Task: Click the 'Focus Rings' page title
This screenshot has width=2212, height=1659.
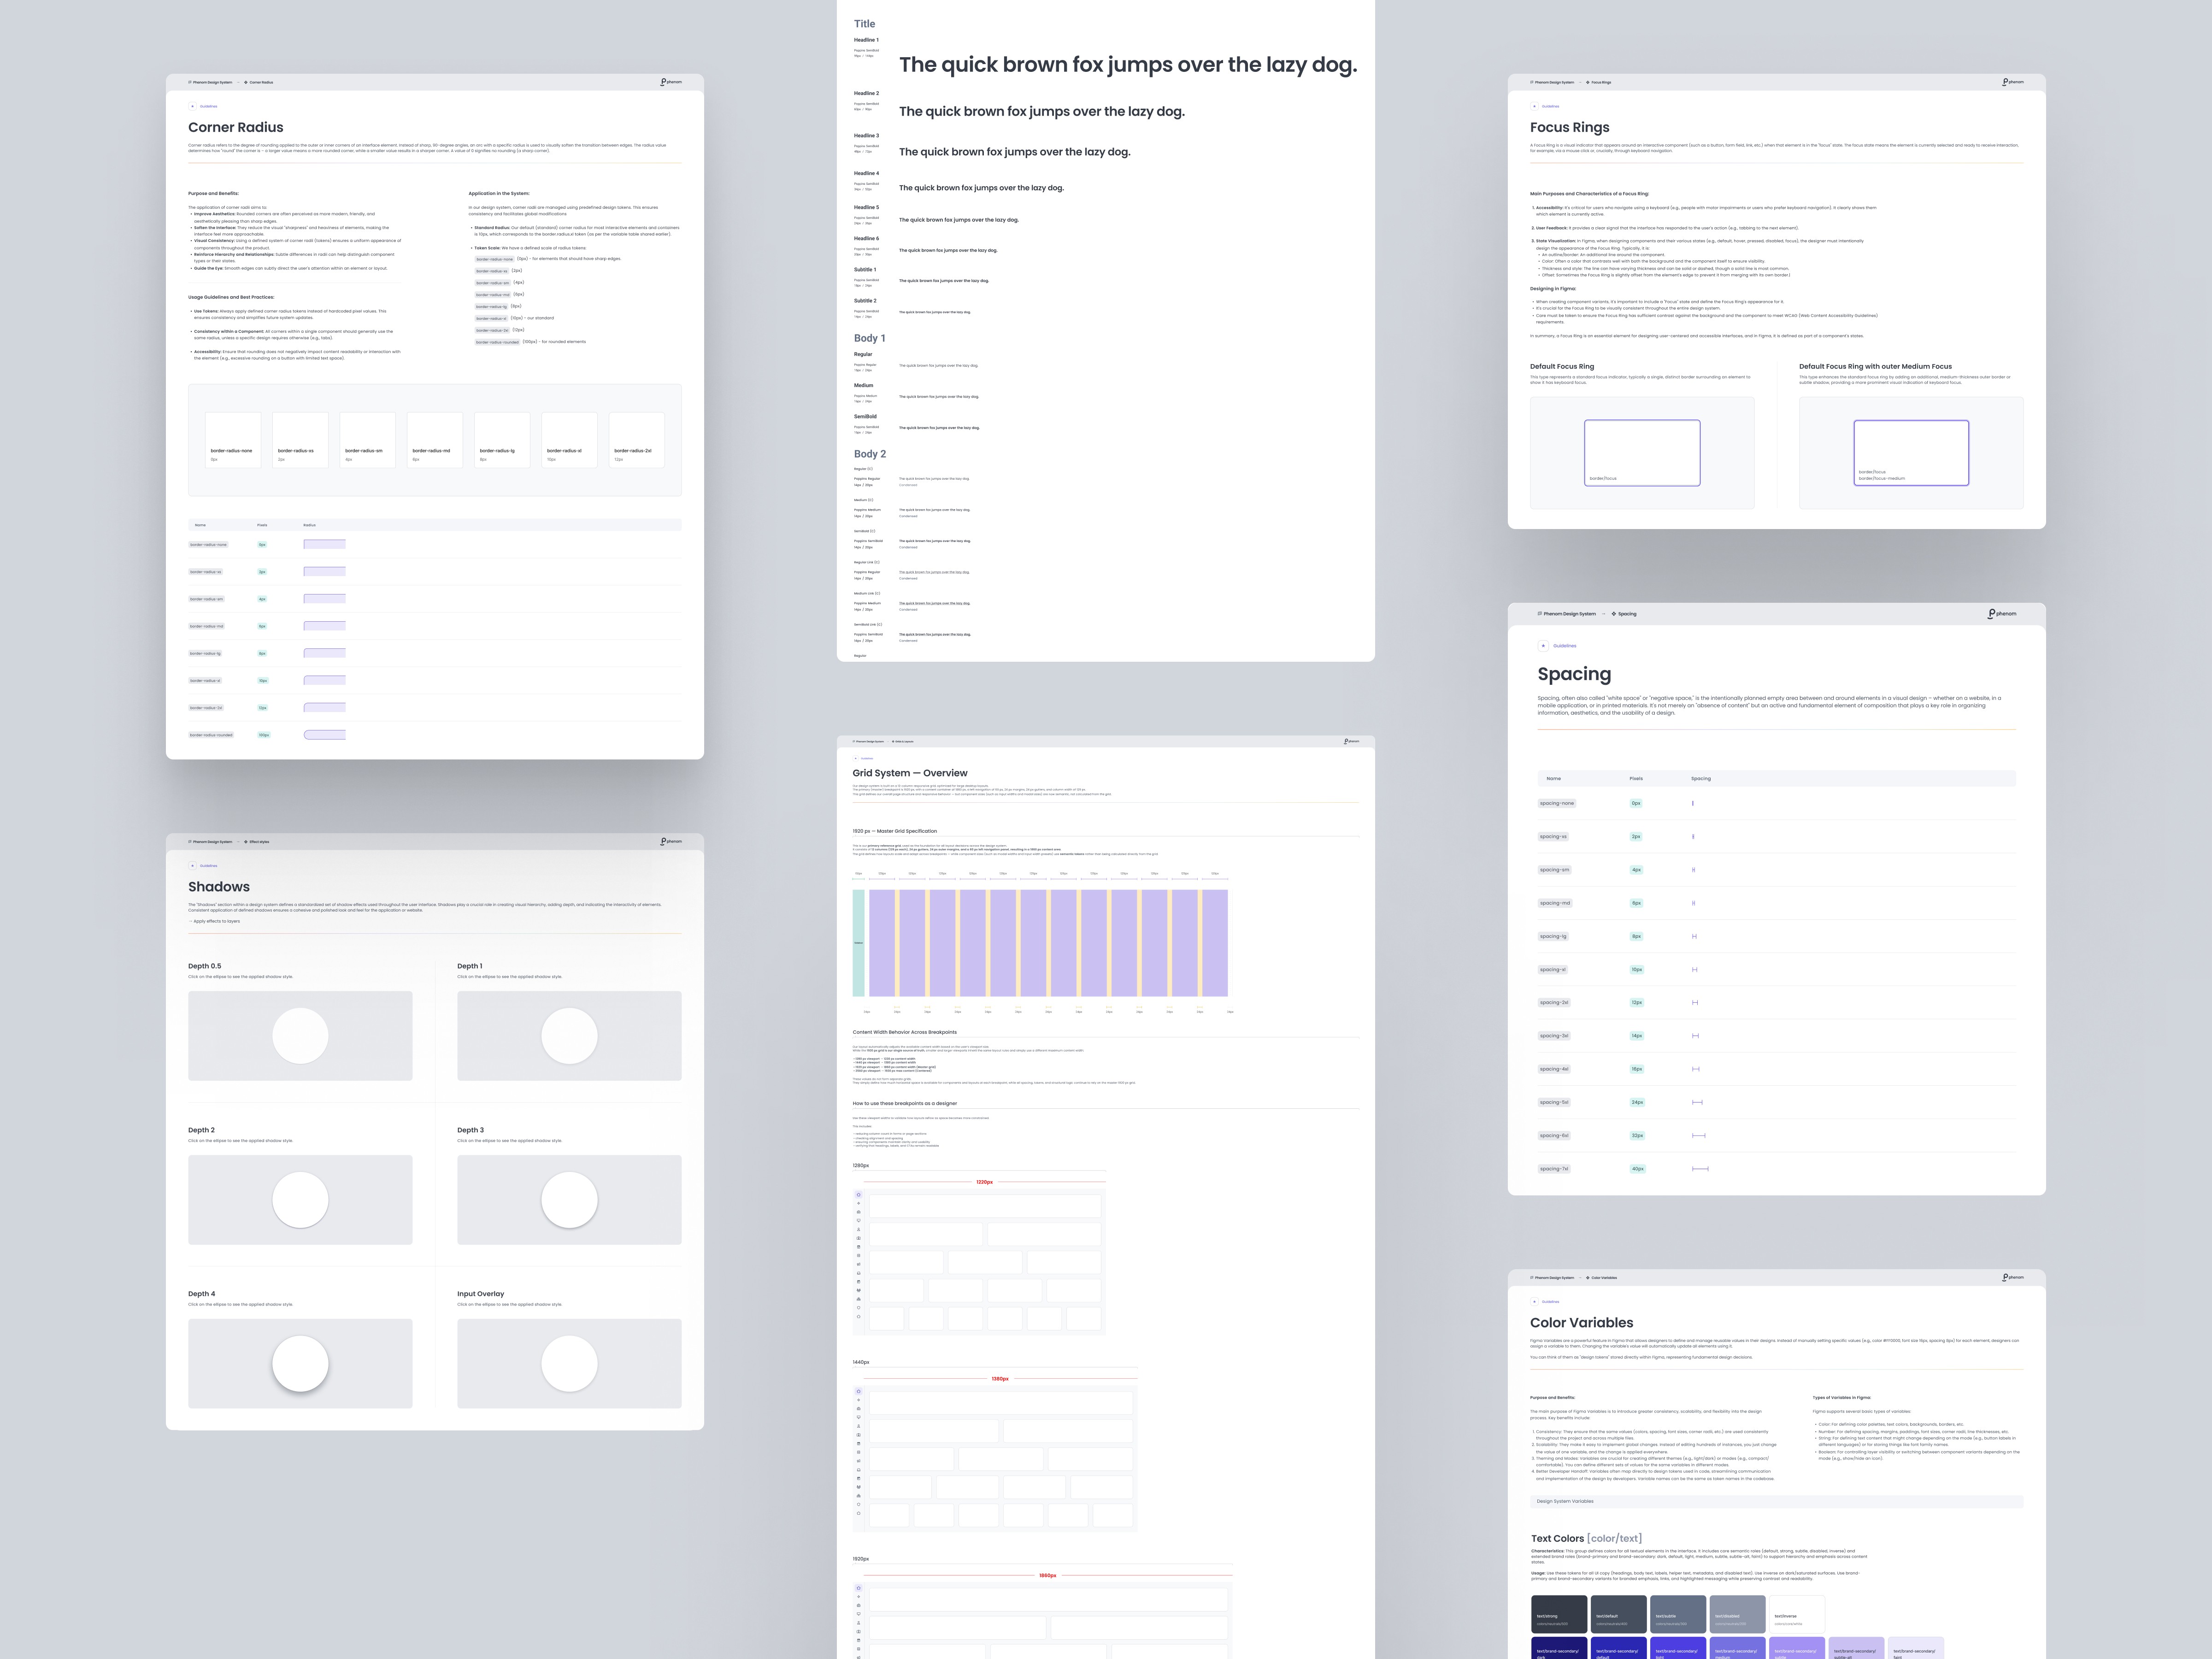Action: [x=1570, y=128]
